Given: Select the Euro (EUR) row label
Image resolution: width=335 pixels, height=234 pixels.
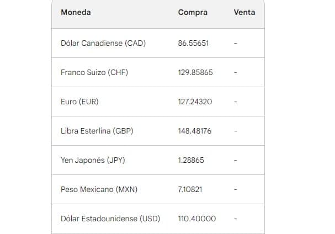Looking at the screenshot, I should pyautogui.click(x=79, y=102).
